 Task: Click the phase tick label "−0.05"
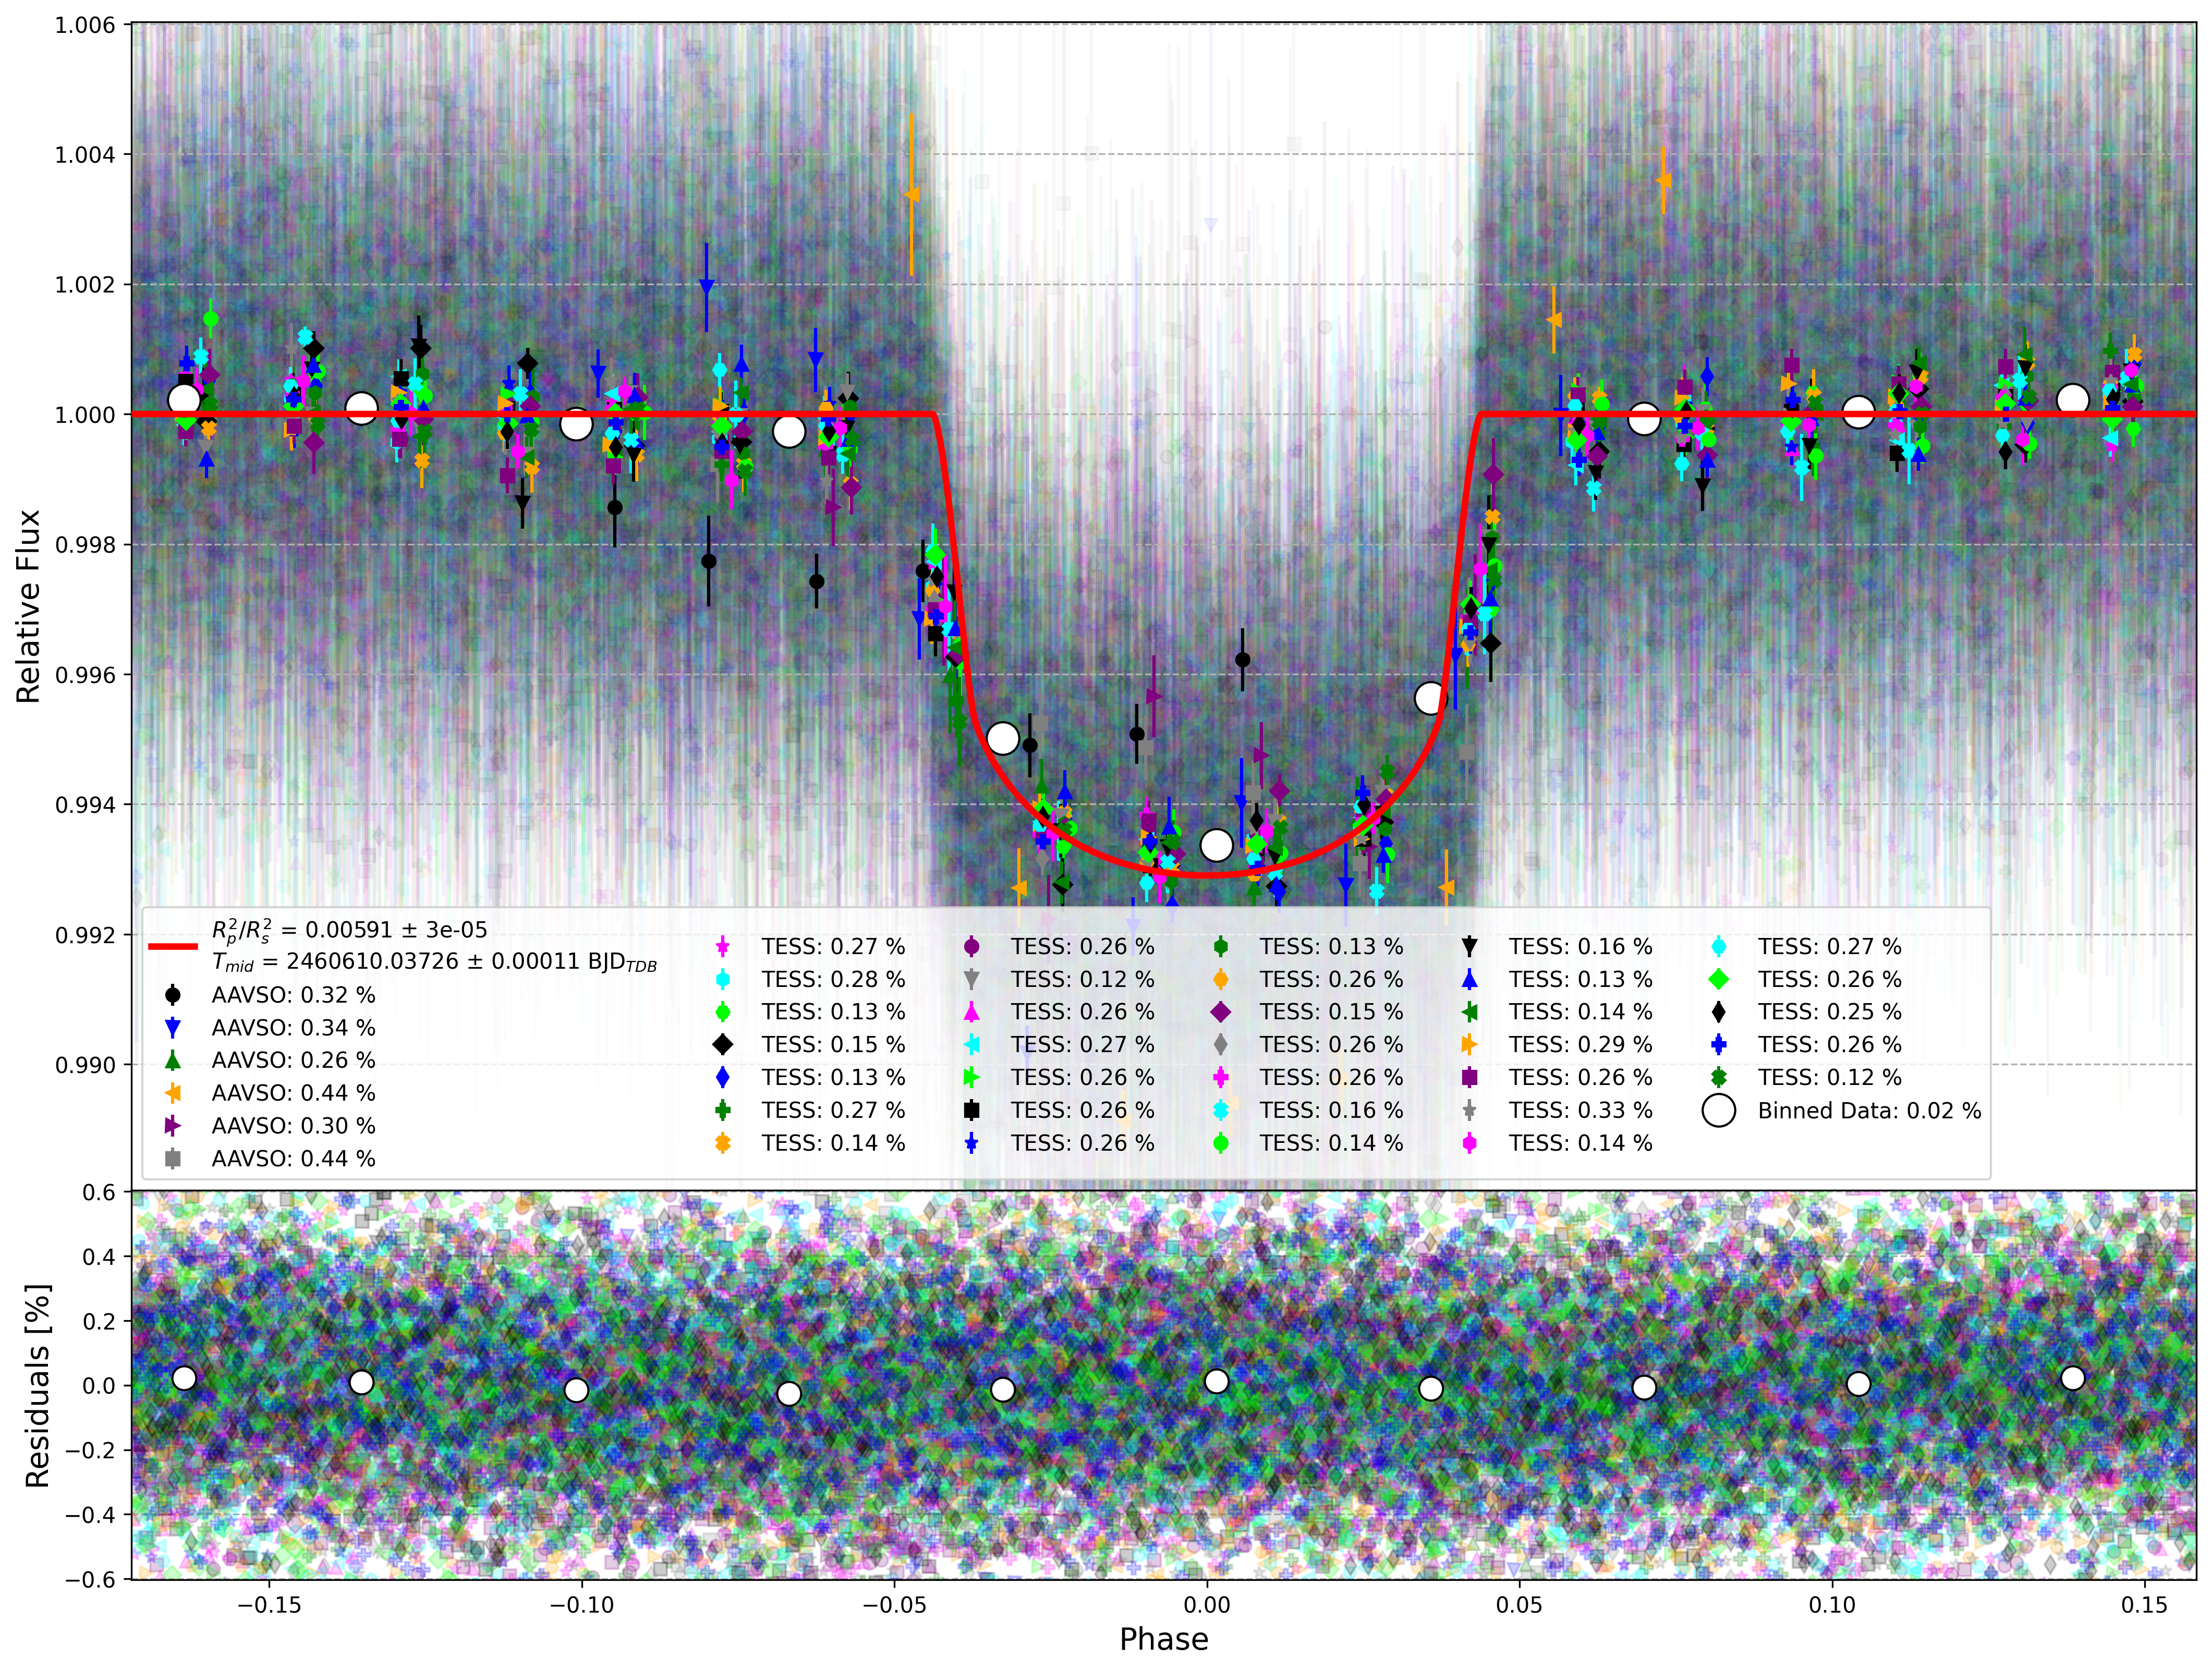click(x=894, y=1605)
